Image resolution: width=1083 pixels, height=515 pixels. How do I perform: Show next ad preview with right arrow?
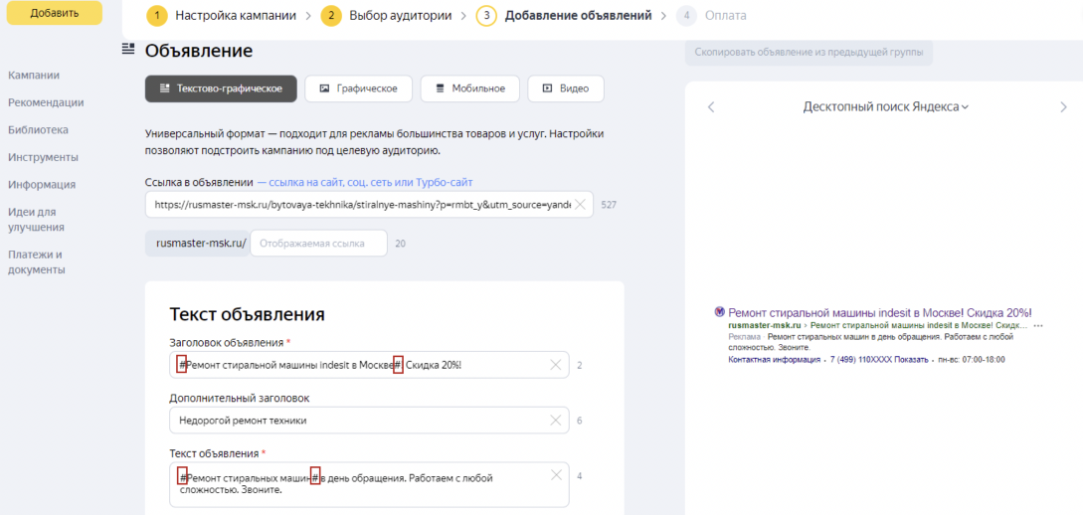pyautogui.click(x=1063, y=107)
